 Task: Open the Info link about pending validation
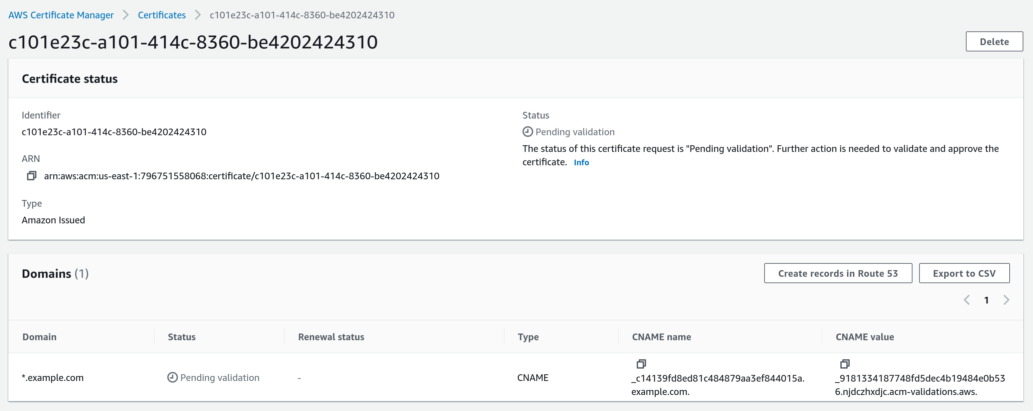point(582,162)
